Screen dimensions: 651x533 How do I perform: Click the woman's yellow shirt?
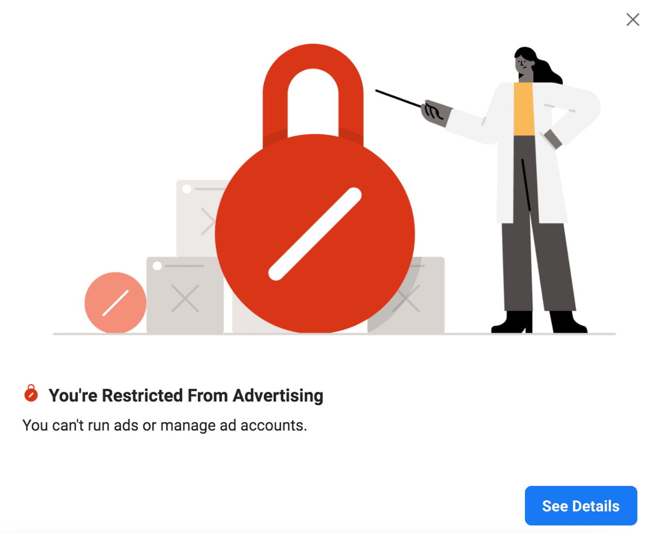524,109
